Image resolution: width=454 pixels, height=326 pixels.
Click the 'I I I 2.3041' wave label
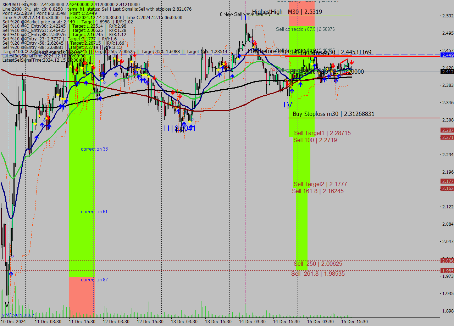click(x=180, y=128)
